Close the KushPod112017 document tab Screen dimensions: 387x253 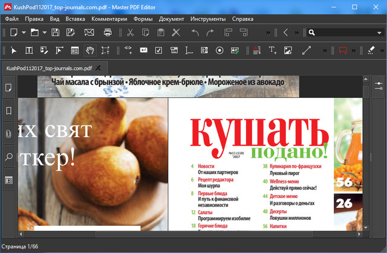click(x=99, y=68)
